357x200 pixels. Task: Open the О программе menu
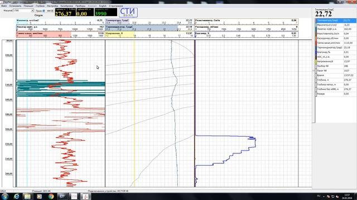tap(115, 6)
